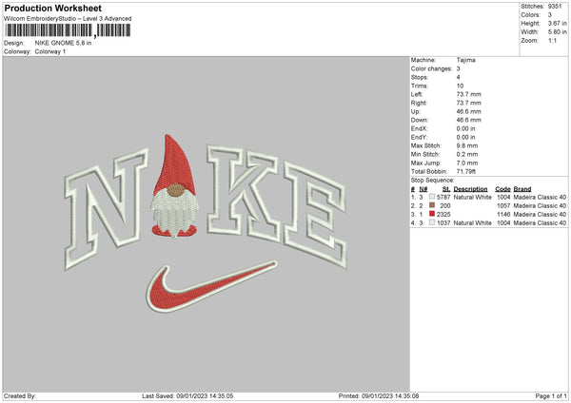Click the 'Brand' column header
571x403 pixels.
[x=522, y=189]
